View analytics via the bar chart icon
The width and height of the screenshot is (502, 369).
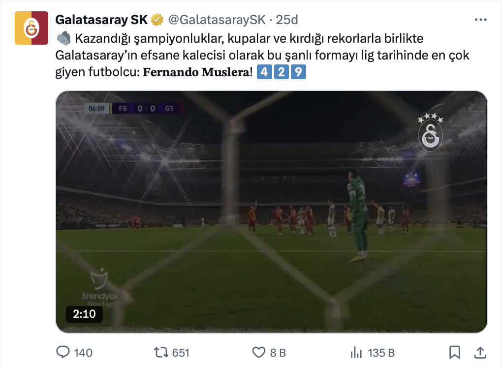[356, 352]
